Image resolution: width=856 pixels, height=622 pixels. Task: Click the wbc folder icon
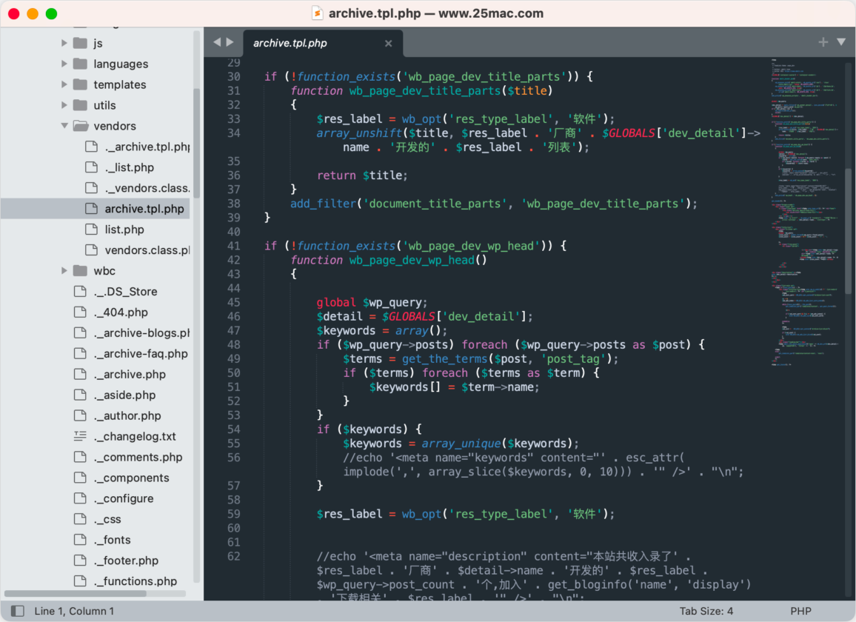(x=80, y=270)
